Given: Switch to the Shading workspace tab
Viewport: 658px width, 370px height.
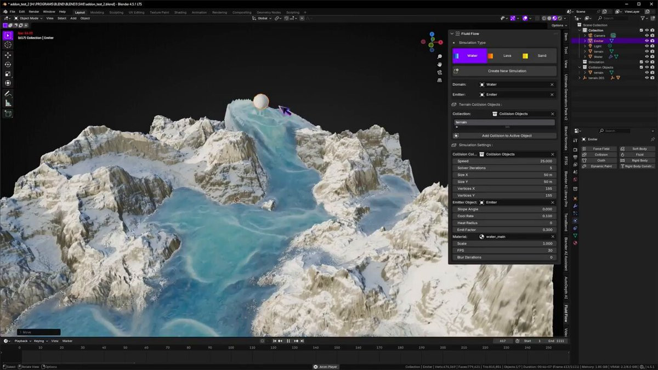Looking at the screenshot, I should [x=180, y=12].
